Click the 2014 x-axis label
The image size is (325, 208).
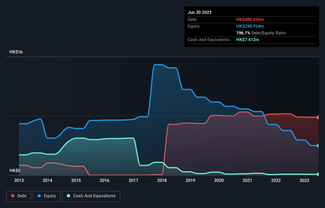48,180
